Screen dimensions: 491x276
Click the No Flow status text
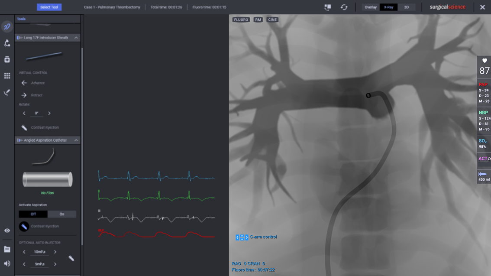pos(48,193)
